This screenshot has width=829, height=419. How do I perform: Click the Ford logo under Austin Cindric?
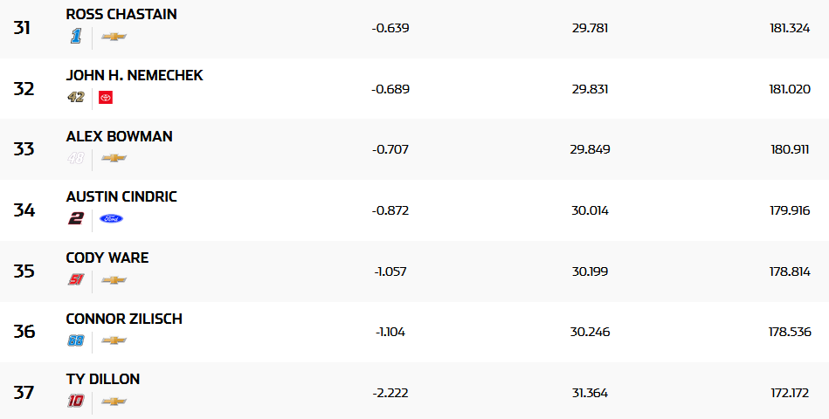click(111, 218)
